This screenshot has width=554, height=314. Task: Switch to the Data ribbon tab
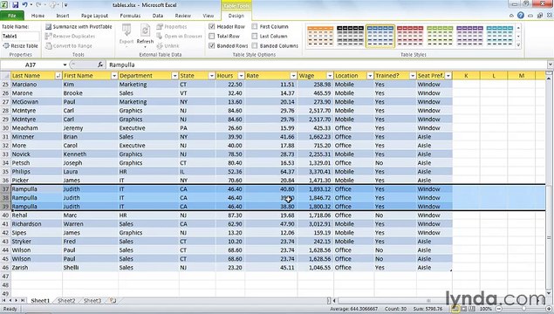click(158, 16)
